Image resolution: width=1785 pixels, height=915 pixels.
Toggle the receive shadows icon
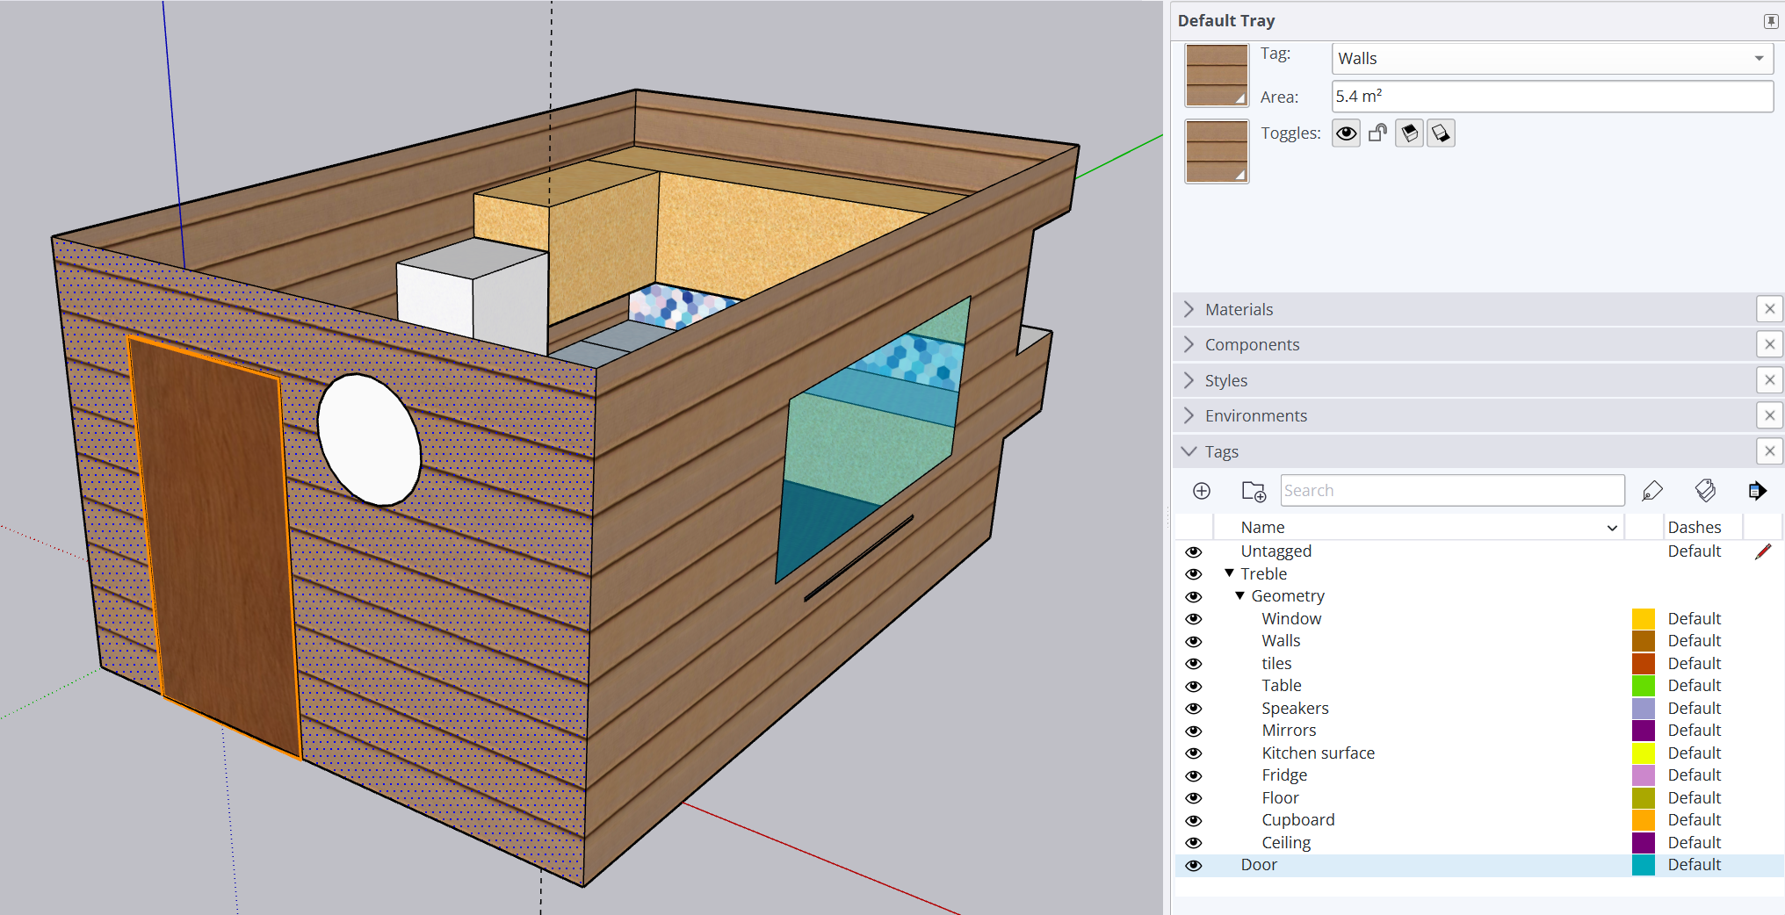[1409, 133]
